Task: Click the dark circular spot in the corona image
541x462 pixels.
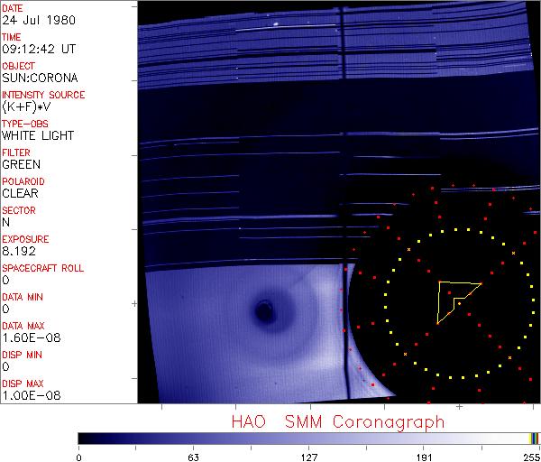Action: 263,312
